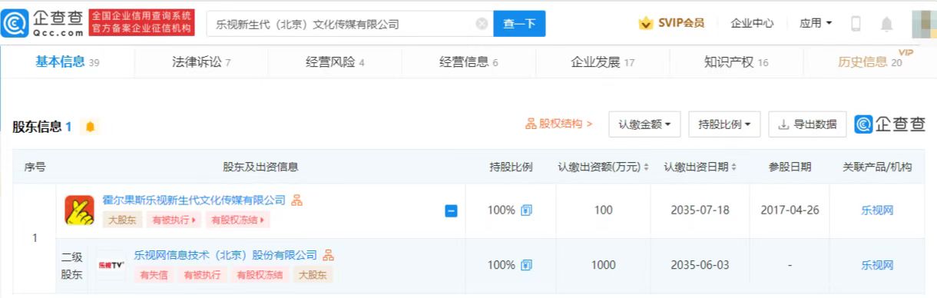This screenshot has height=298, width=937.
Task: Open 乐视网 link in the secondary shareholder row
Action: pyautogui.click(x=877, y=265)
